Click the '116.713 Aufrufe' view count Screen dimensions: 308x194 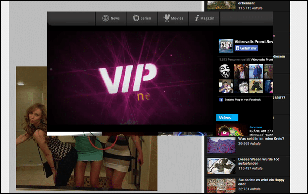[251, 8]
